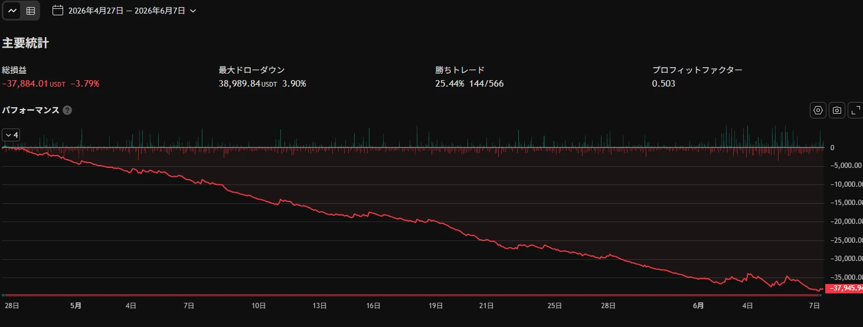Expand the legend collapse button labeled 4

pyautogui.click(x=11, y=135)
